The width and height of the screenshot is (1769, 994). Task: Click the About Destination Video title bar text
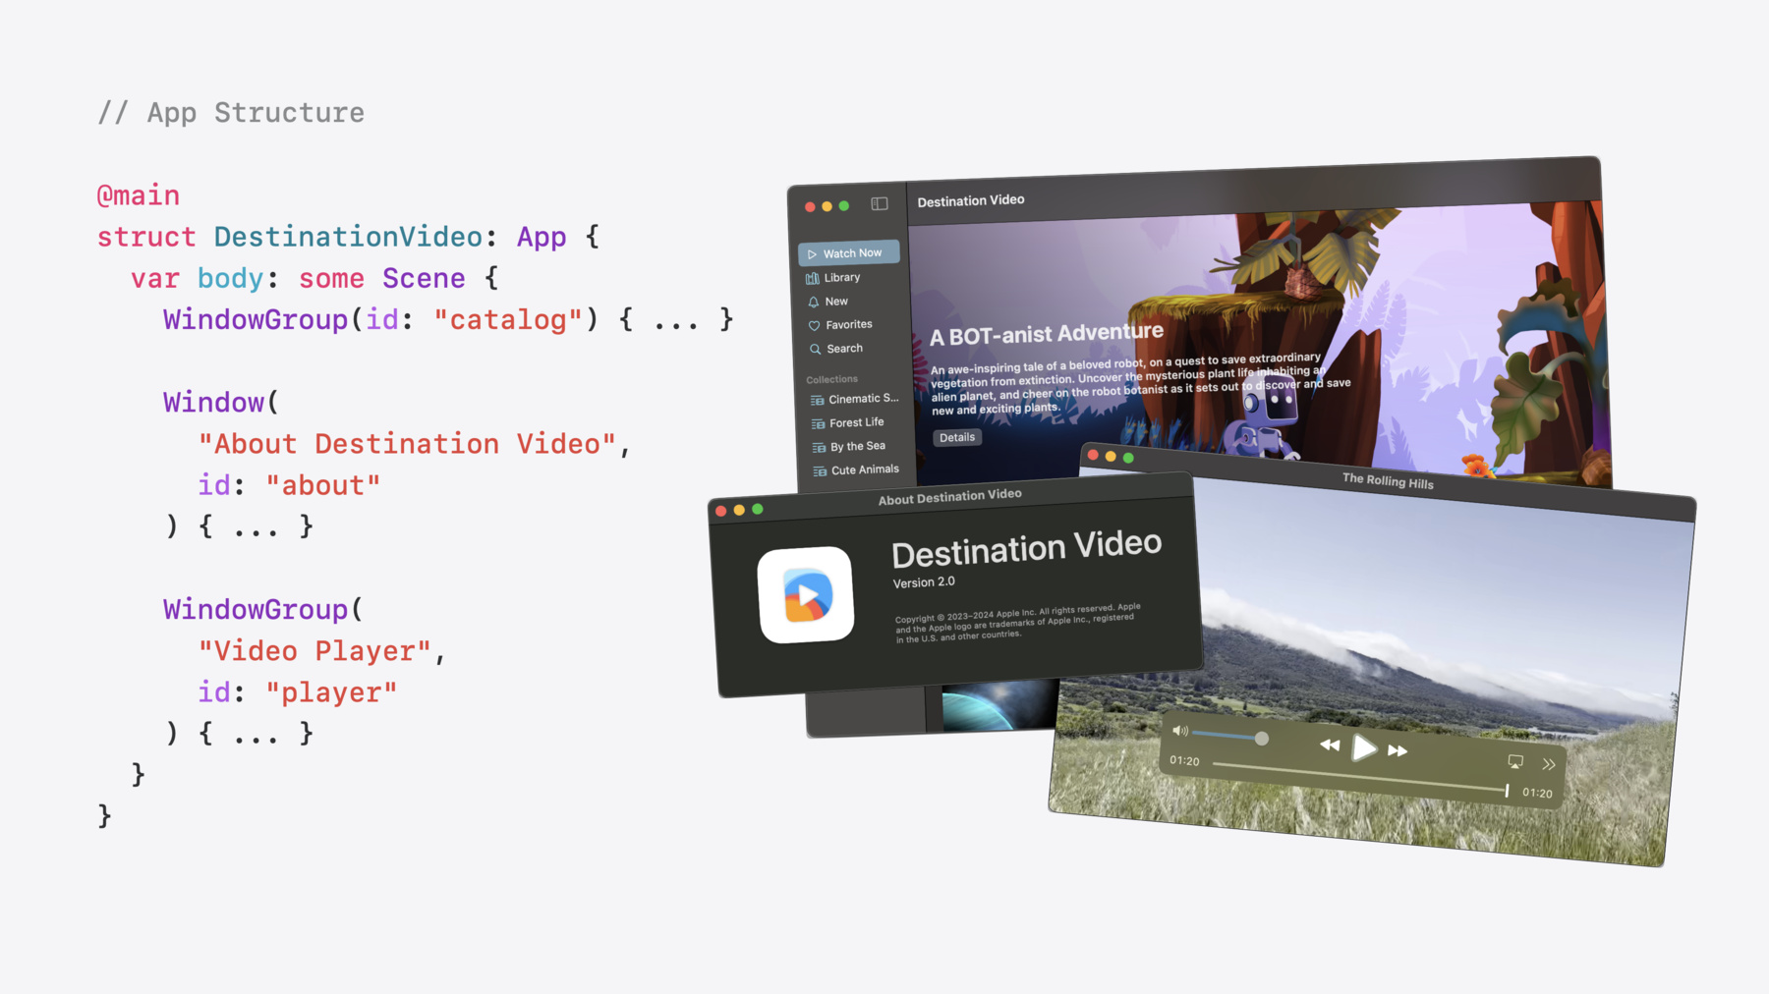(x=949, y=497)
